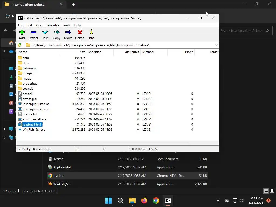Click the Copy toolbar icon
The height and width of the screenshot is (207, 276).
click(57, 34)
